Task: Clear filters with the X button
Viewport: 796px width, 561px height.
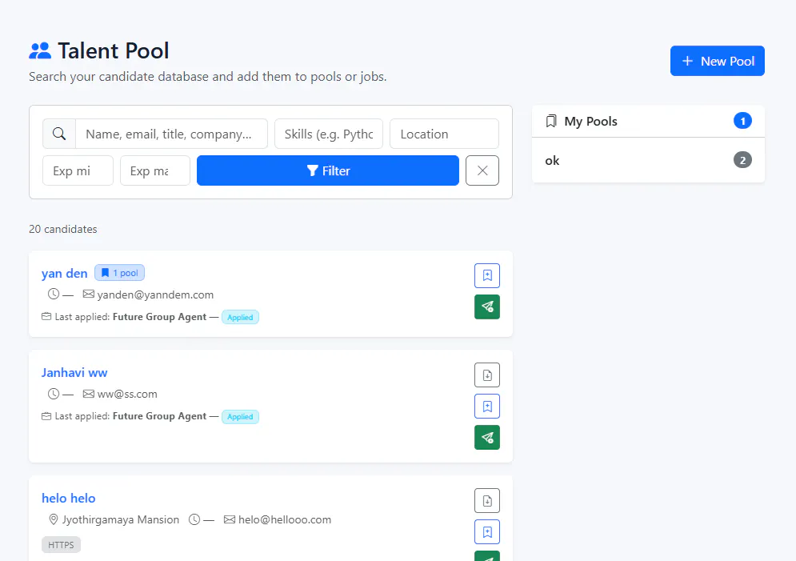Action: point(482,170)
